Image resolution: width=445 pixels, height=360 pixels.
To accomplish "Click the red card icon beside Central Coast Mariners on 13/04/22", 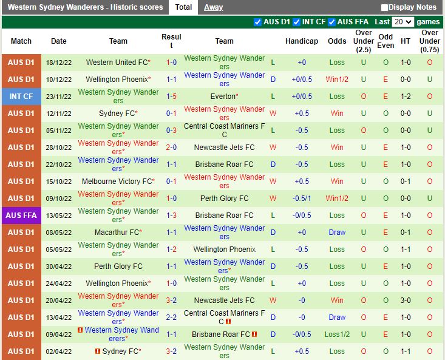I will (x=228, y=322).
